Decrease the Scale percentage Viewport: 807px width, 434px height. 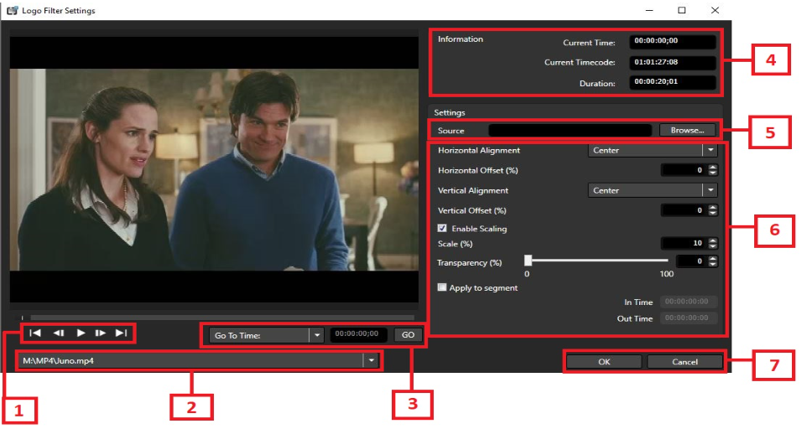tap(713, 246)
